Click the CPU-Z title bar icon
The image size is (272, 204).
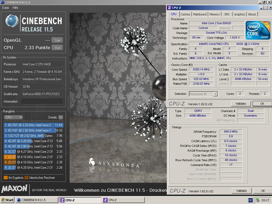(169, 8)
